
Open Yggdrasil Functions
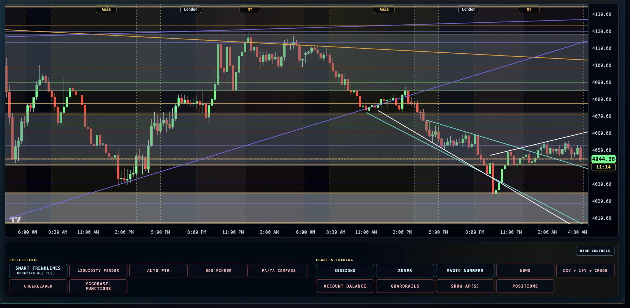98,286
